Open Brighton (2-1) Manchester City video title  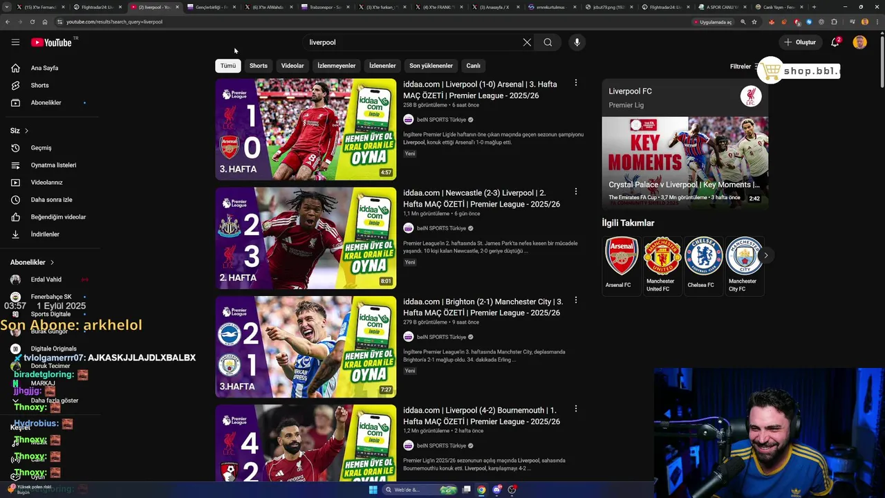(483, 307)
